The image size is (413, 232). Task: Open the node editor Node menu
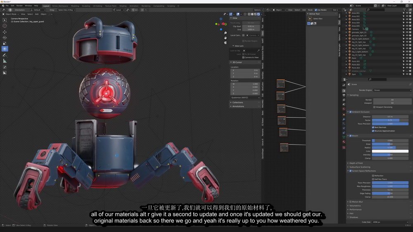pos(310,10)
